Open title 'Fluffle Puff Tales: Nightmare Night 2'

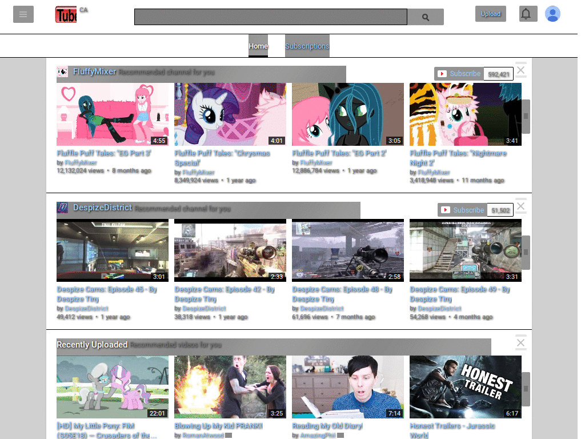tap(458, 158)
